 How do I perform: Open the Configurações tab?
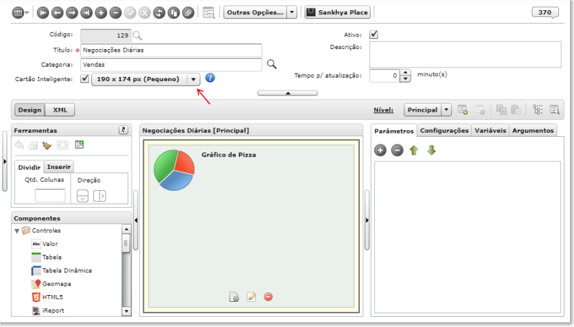(x=444, y=131)
